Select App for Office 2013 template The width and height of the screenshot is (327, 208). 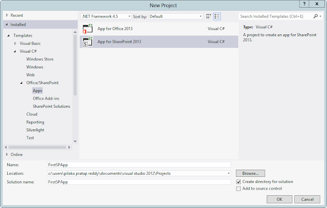tap(159, 29)
